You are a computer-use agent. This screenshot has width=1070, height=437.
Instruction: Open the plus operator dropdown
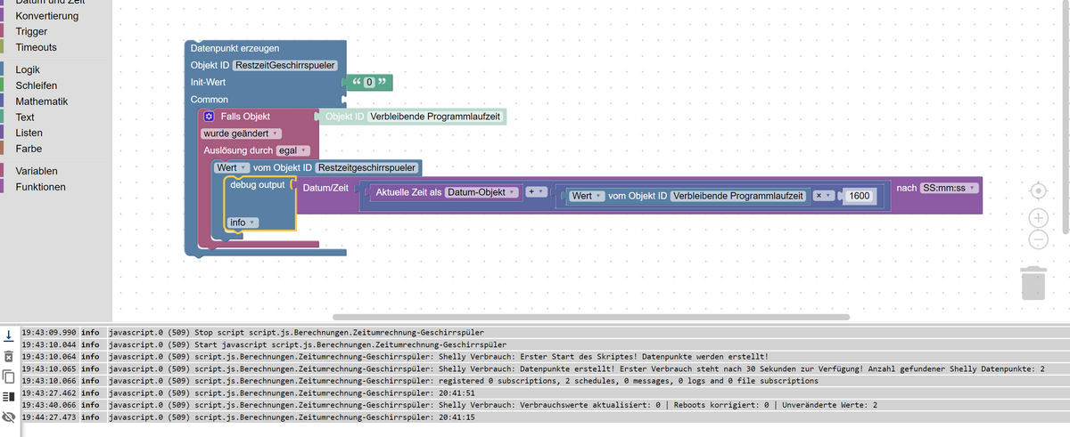pyautogui.click(x=535, y=192)
